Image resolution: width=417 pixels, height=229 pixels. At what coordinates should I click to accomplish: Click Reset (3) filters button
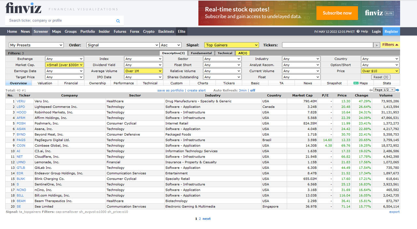tap(381, 77)
